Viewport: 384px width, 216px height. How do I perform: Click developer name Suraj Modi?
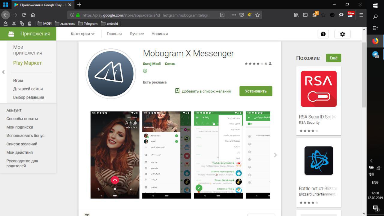152,64
